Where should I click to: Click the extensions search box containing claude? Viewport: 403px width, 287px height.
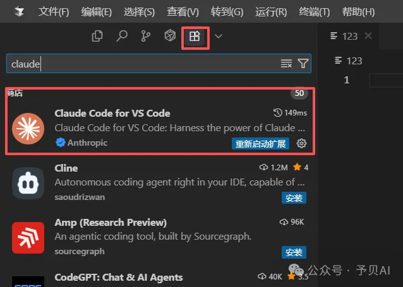click(x=159, y=64)
